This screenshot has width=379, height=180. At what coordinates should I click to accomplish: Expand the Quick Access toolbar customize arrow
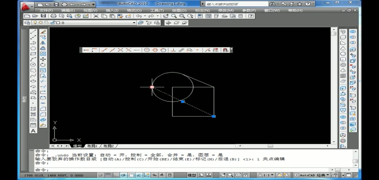coord(93,4)
